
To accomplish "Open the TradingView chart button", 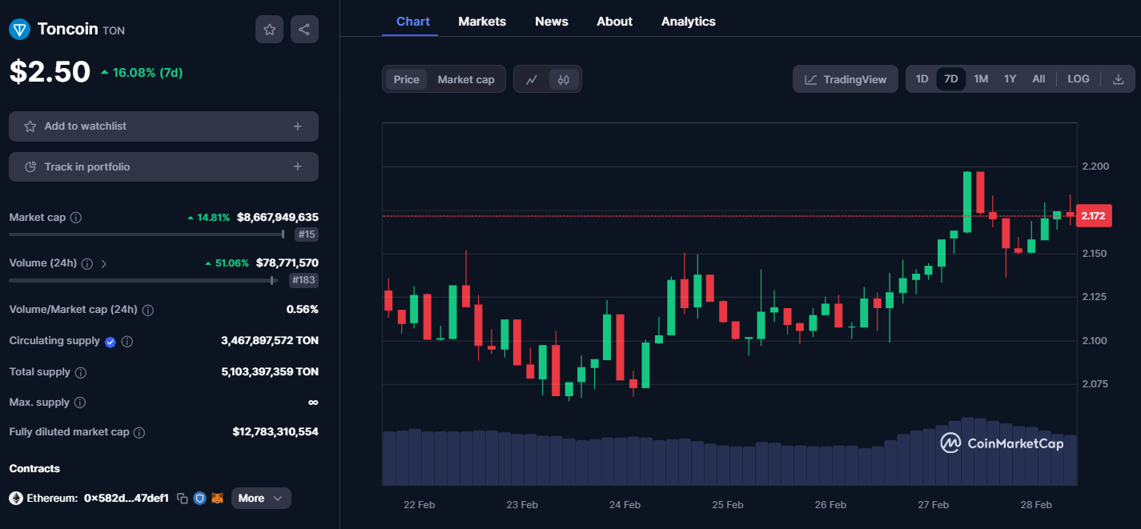I will (846, 79).
